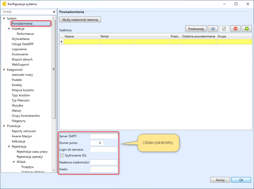Viewport: 254px width, 189px height.
Task: Click the refresh templates icon button
Action: 213,29
